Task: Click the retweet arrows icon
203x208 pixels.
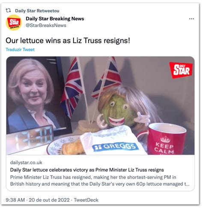Action: (x=8, y=10)
